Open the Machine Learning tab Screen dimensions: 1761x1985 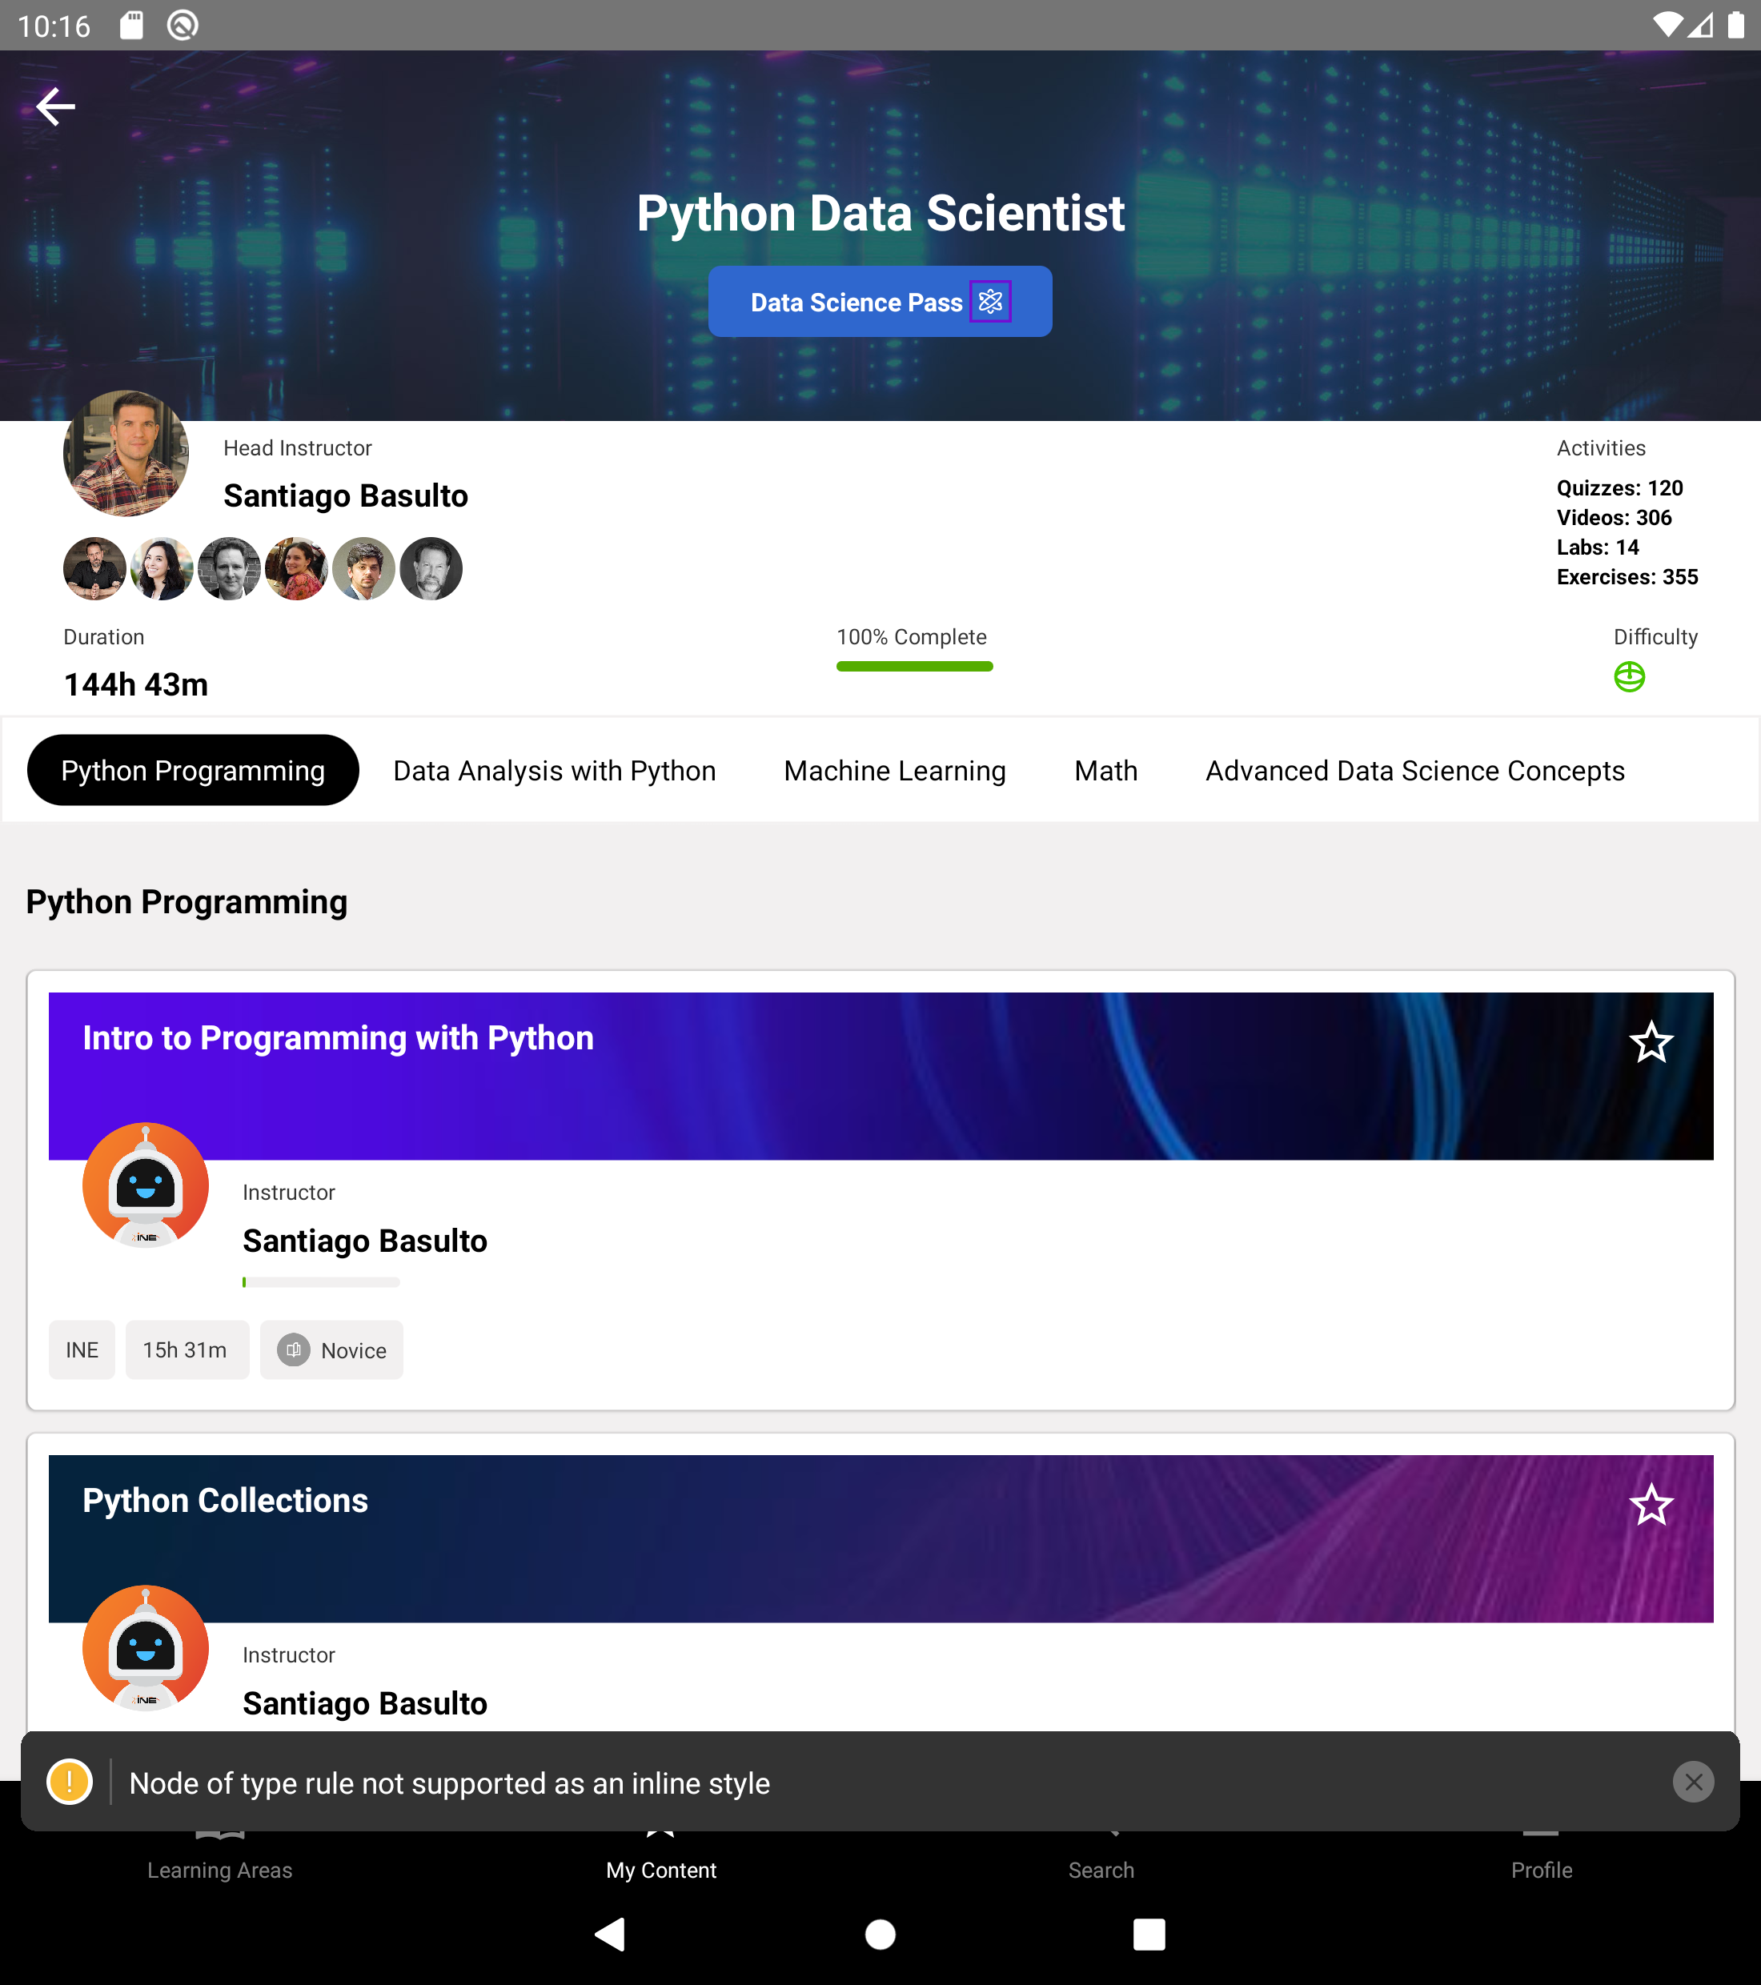[893, 771]
